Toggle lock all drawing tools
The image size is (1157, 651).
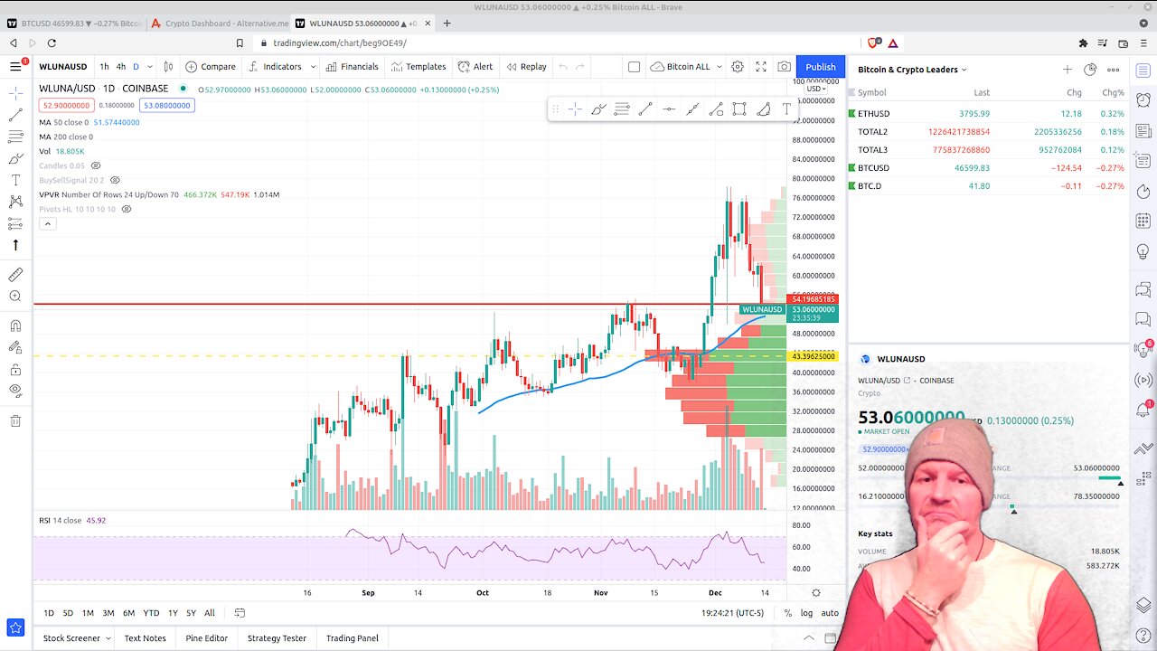tap(15, 370)
